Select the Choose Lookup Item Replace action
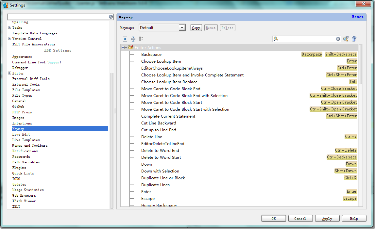Viewport: 375px width, 229px height. [x=169, y=82]
